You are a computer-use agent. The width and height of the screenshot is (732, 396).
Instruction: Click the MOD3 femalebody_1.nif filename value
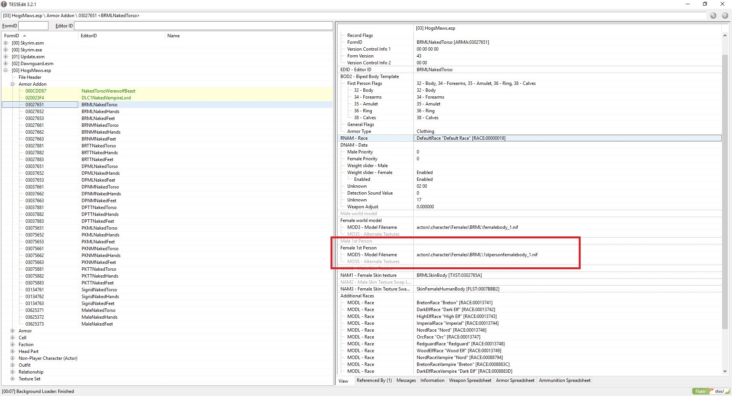point(467,227)
